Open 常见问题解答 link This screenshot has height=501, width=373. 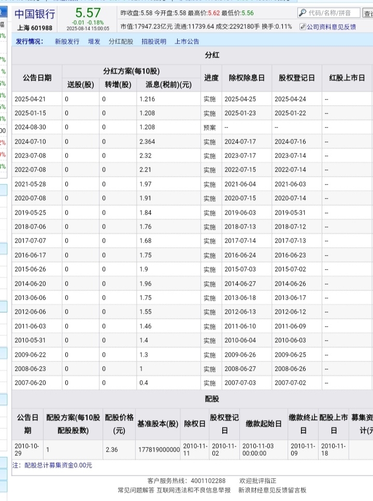click(x=136, y=490)
